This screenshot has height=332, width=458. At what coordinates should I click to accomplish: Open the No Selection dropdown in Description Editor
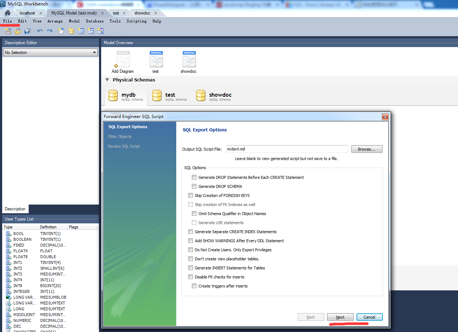point(50,52)
